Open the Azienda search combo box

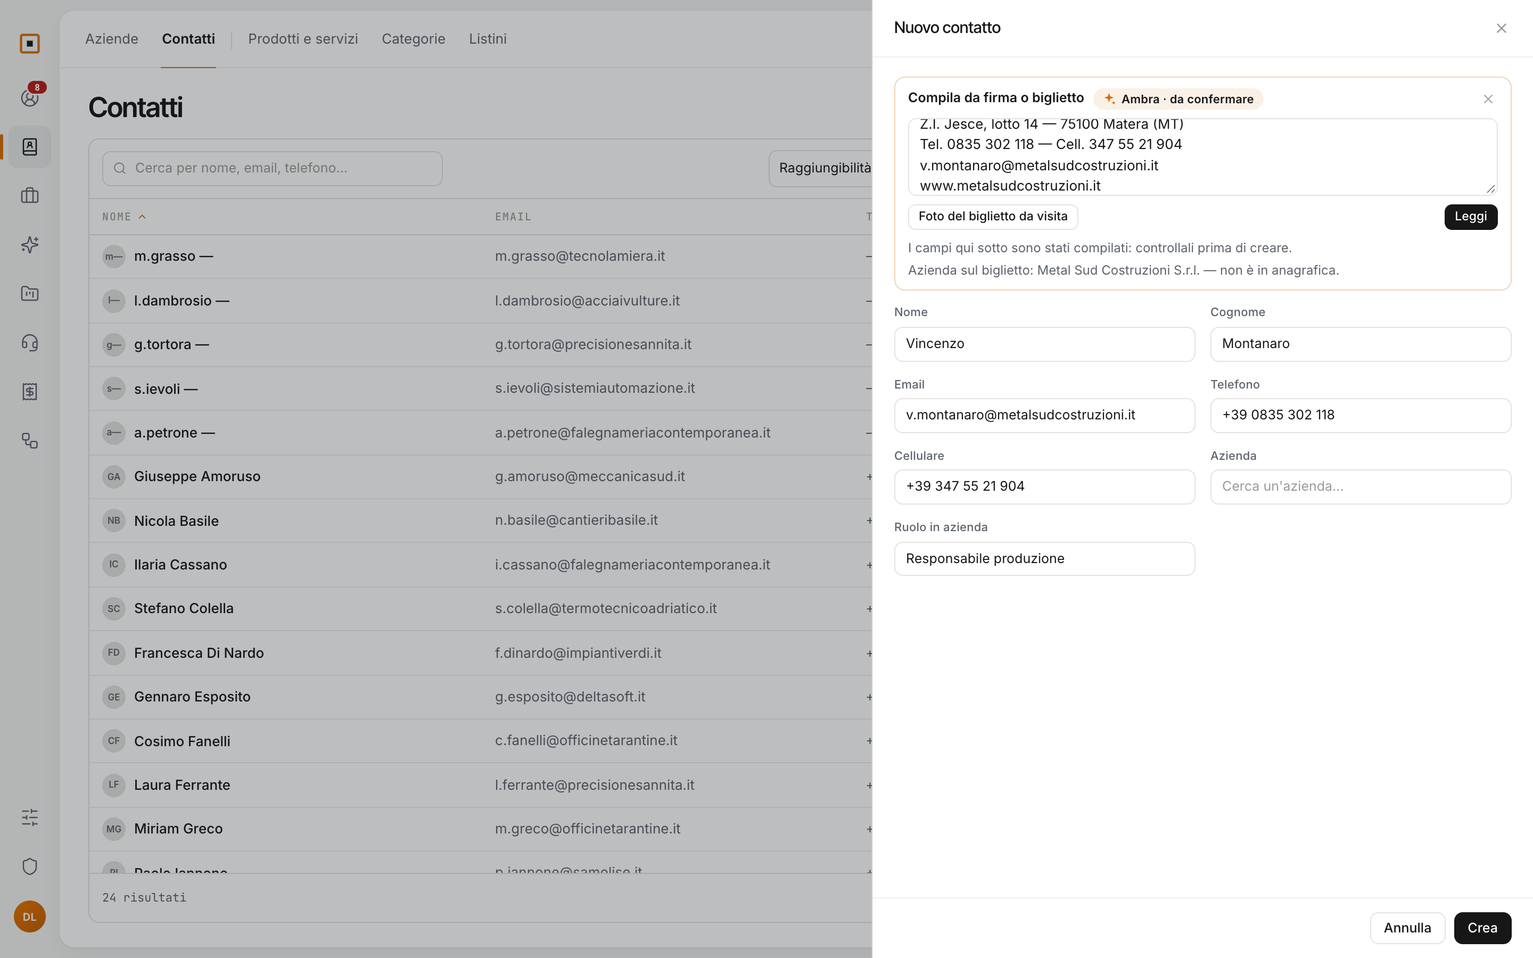1360,486
